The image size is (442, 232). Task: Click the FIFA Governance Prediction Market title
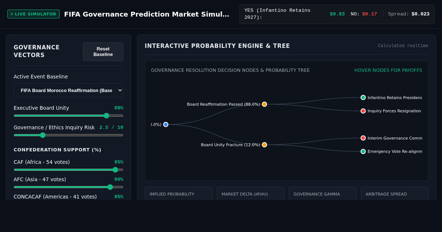tap(147, 14)
